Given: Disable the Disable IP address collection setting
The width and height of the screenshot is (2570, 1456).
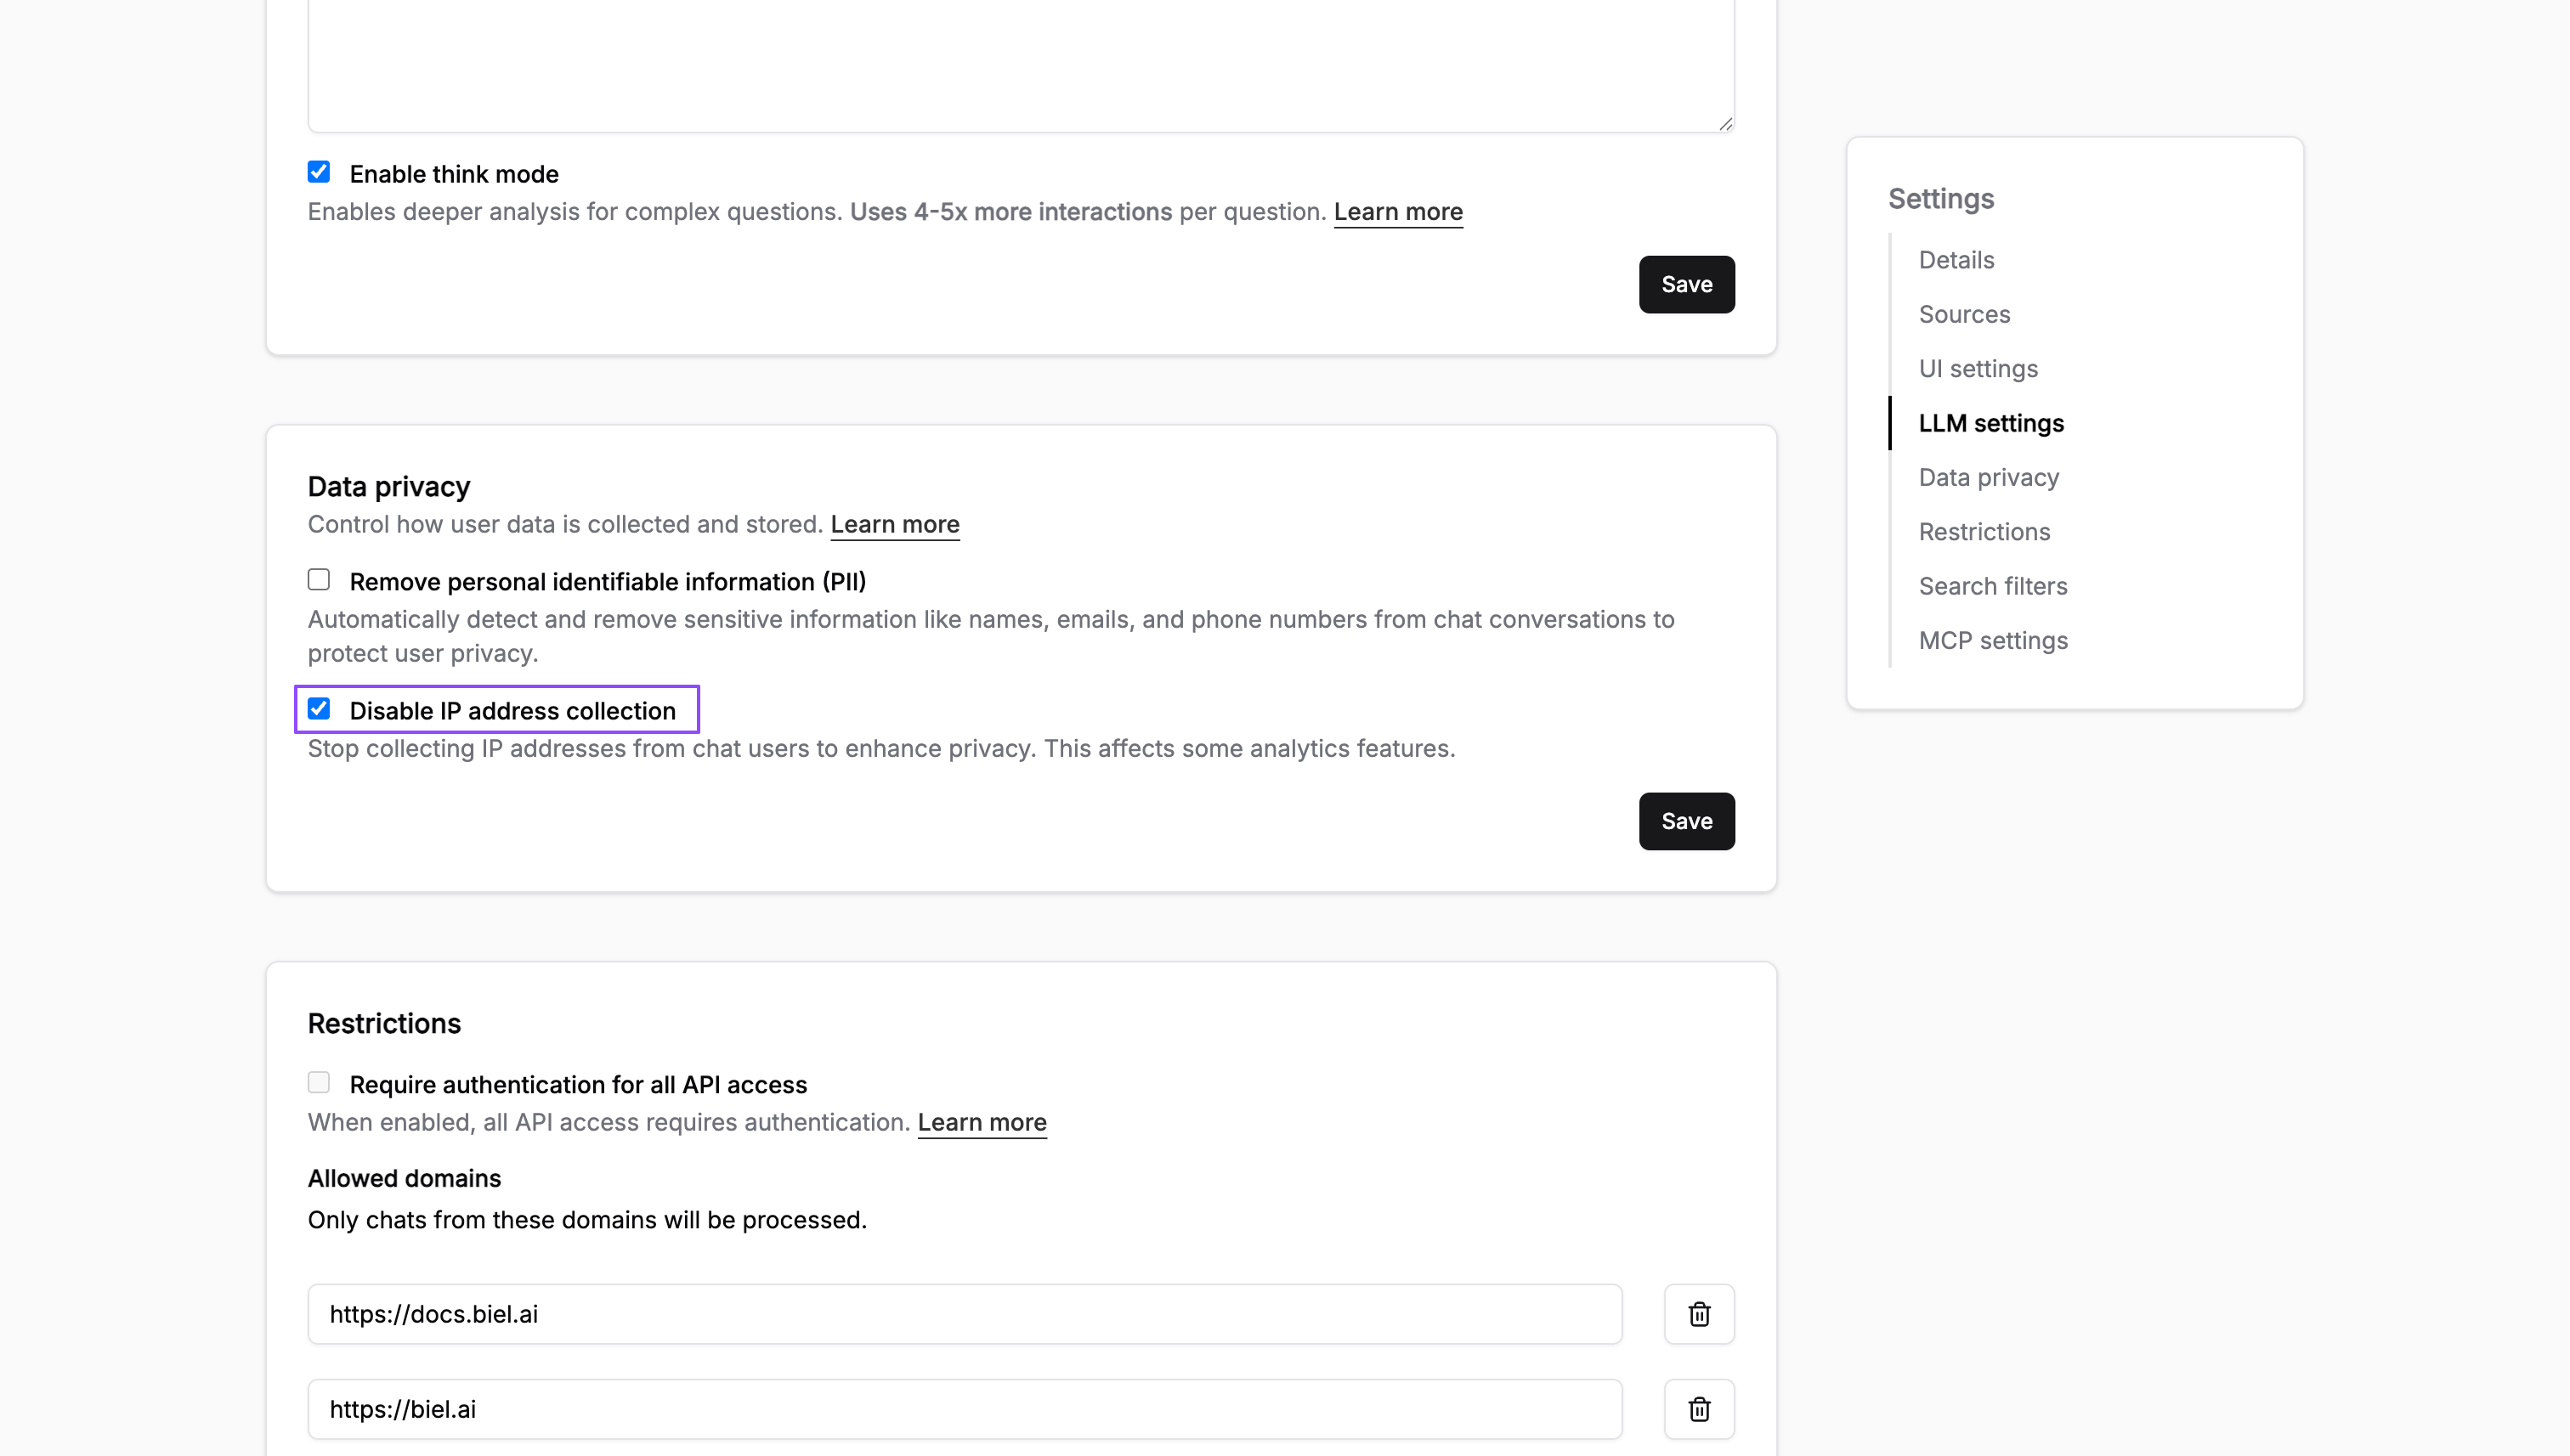Looking at the screenshot, I should pyautogui.click(x=319, y=709).
